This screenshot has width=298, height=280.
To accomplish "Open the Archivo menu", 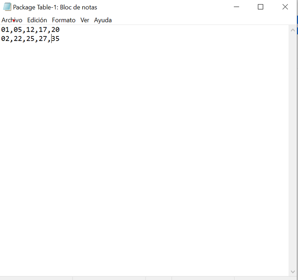I will click(x=12, y=20).
